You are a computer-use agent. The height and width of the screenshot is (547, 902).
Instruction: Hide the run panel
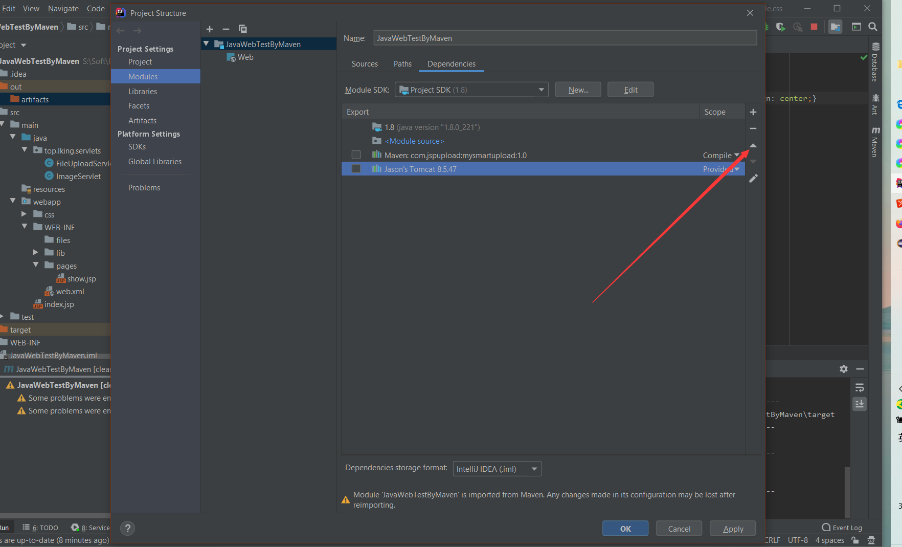click(860, 369)
